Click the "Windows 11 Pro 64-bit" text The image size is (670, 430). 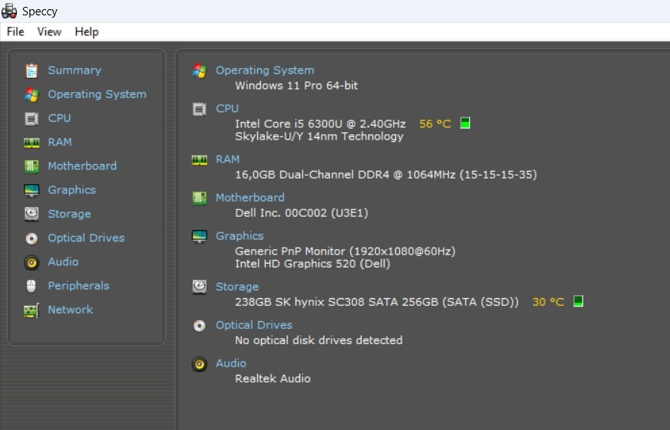click(x=296, y=86)
